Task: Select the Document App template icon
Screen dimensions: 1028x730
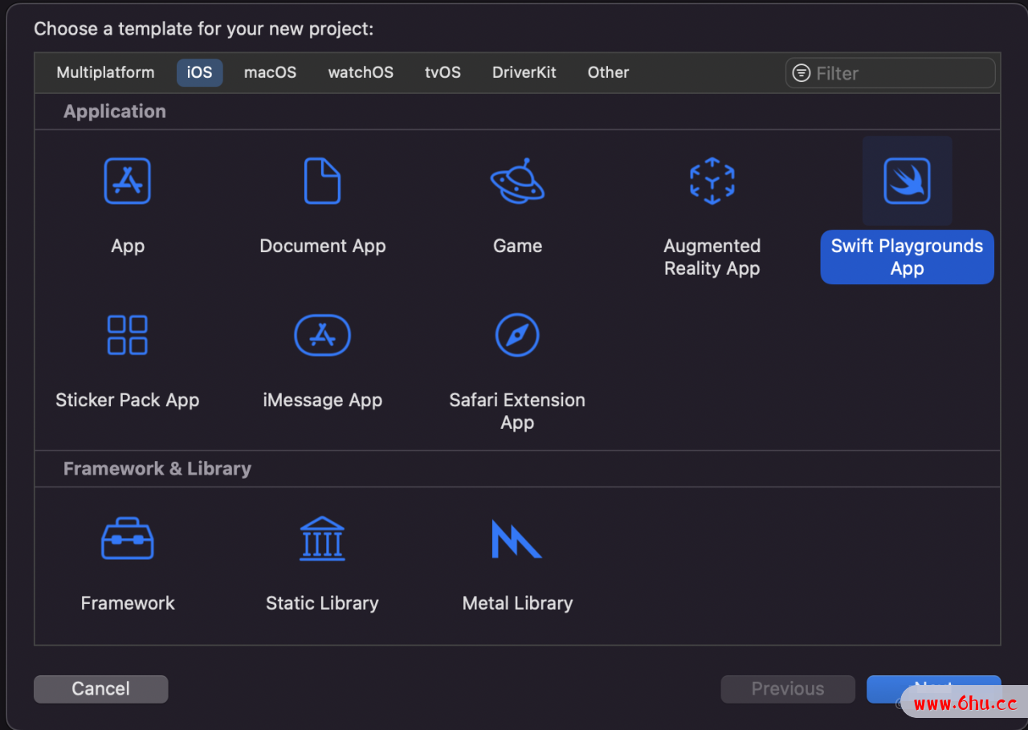Action: click(322, 181)
